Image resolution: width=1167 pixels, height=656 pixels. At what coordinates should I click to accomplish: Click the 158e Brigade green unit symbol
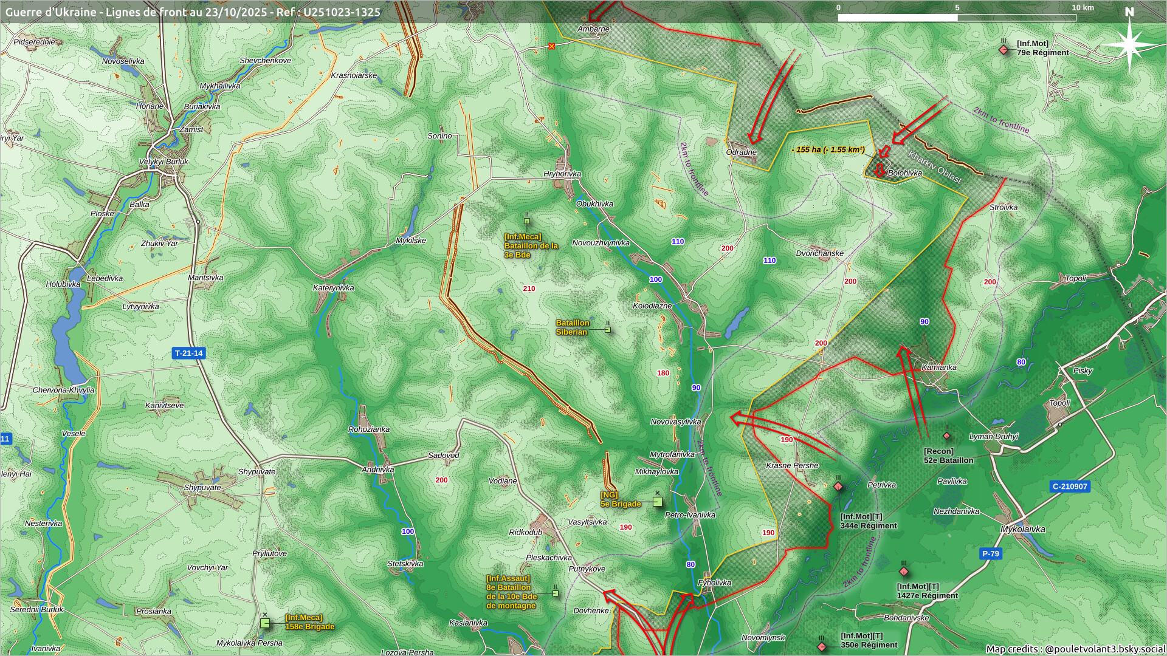[265, 623]
